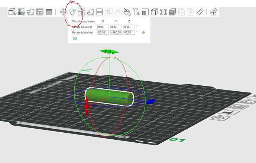
Task: Select the Move gizmo tool
Action: (63, 12)
